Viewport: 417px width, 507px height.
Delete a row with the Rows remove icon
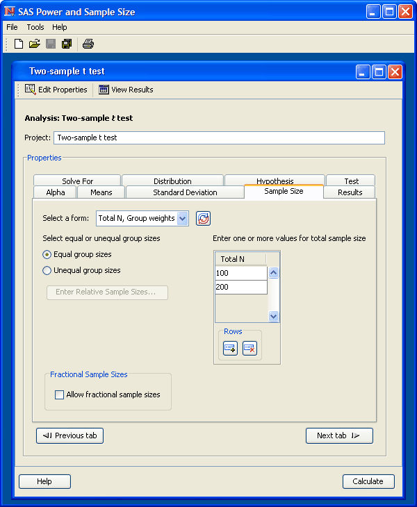click(x=250, y=349)
